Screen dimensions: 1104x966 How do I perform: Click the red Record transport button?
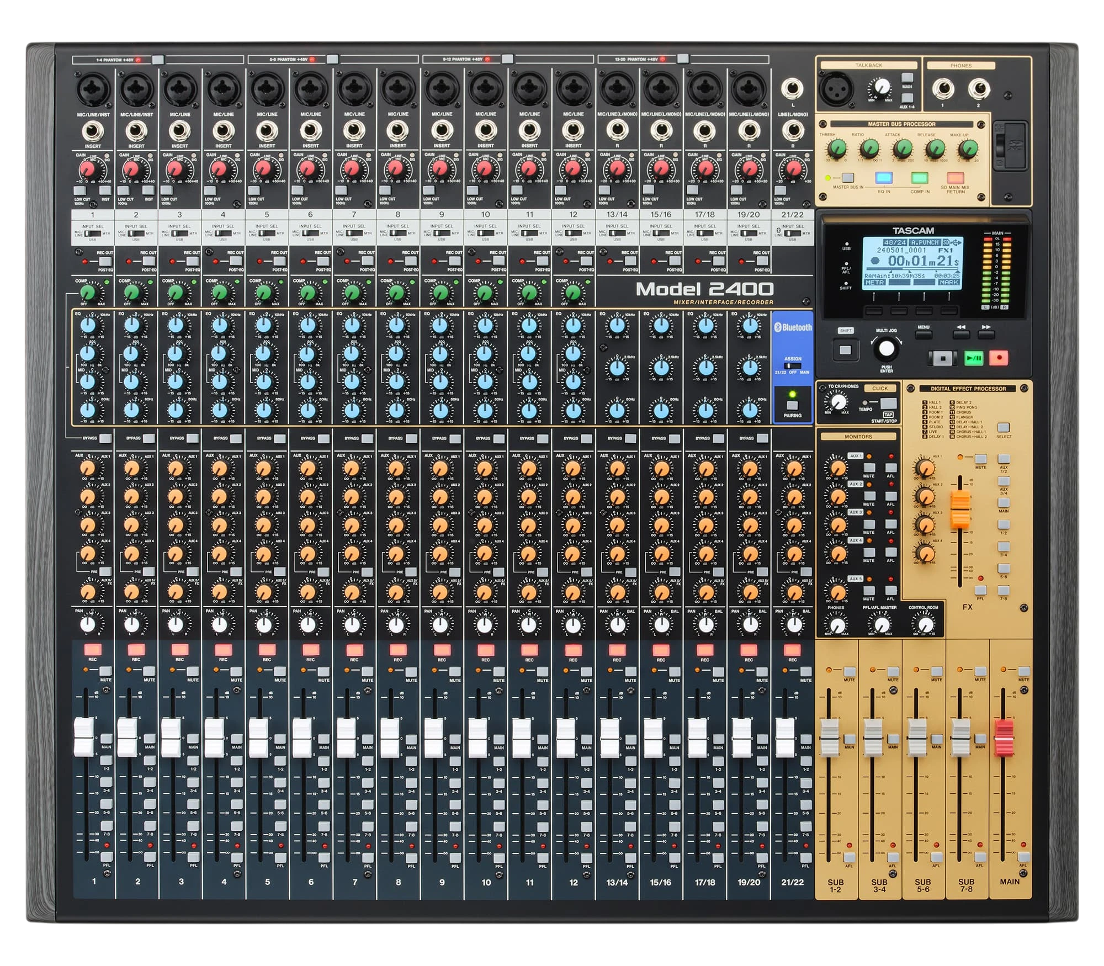999,358
